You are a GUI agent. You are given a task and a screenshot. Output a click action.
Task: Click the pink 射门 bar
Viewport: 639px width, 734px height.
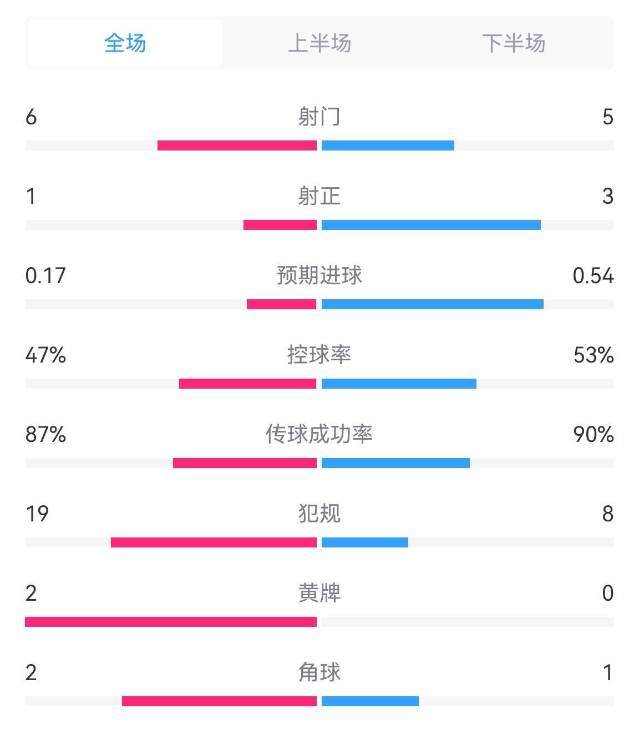coord(237,145)
